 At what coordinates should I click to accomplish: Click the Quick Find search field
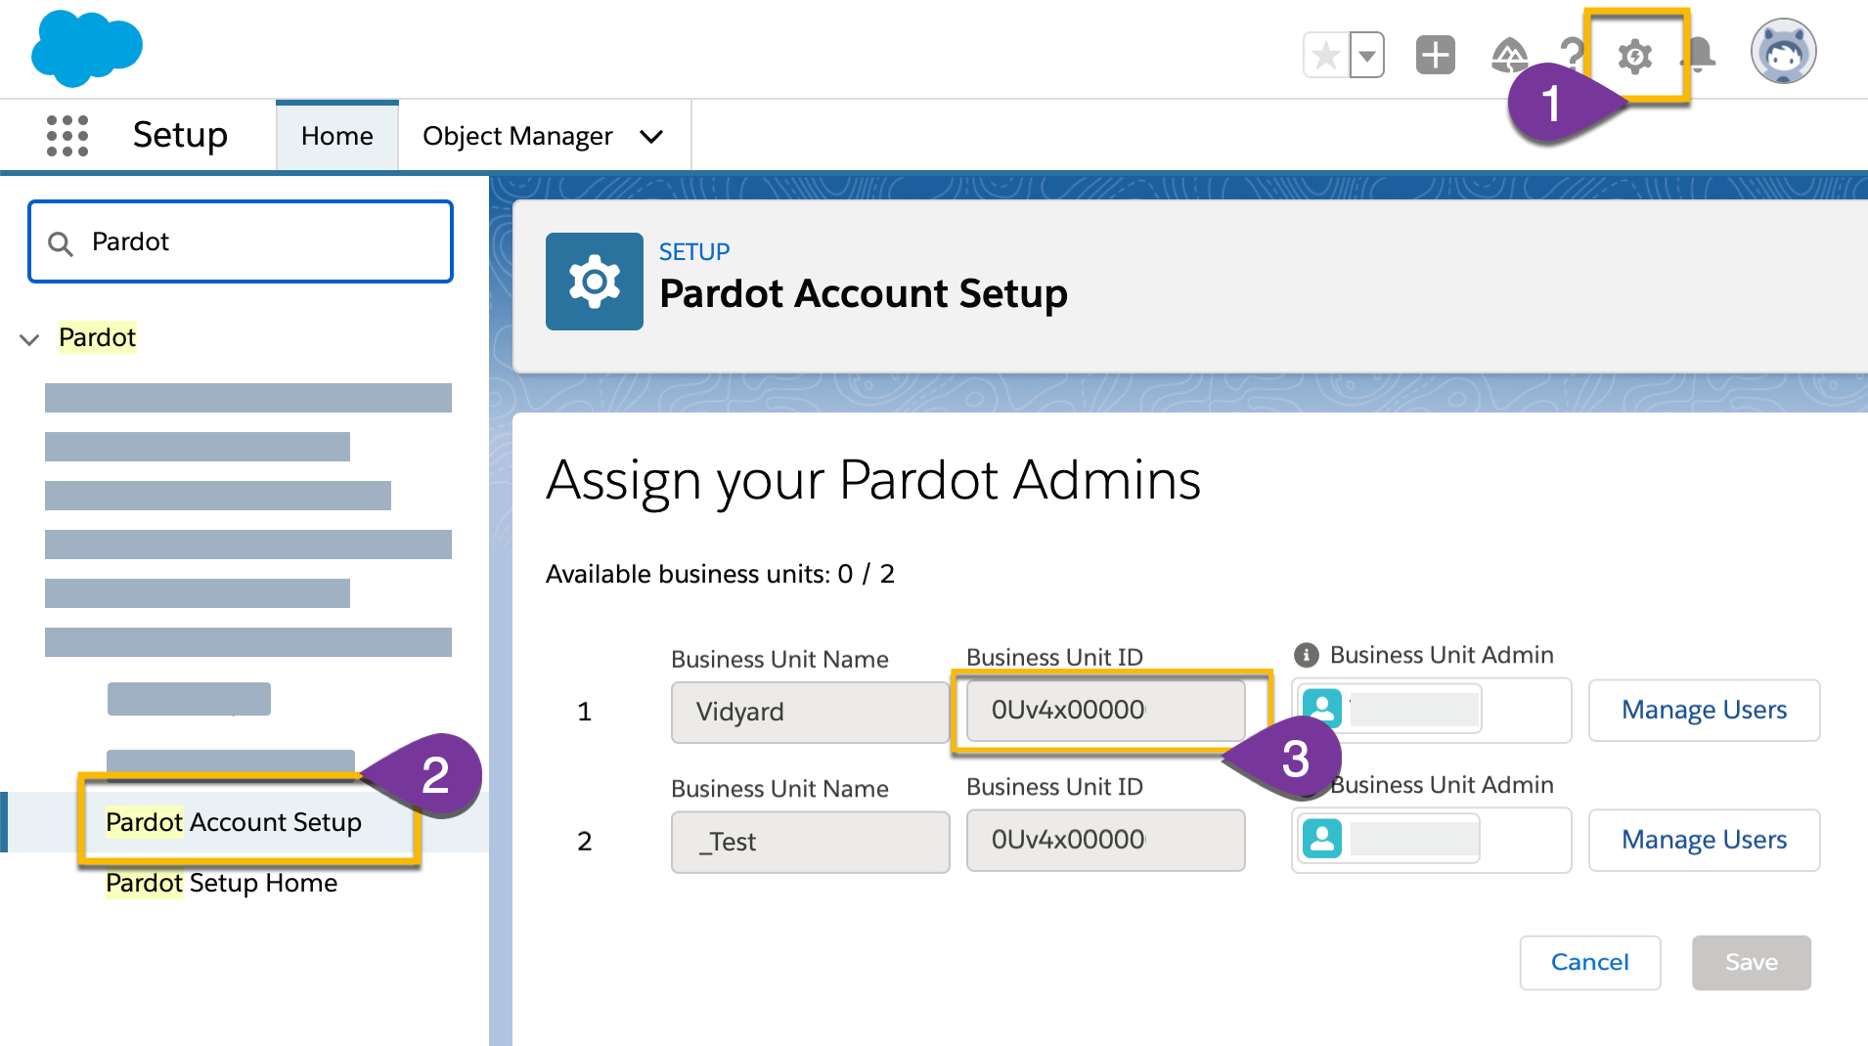pos(254,241)
